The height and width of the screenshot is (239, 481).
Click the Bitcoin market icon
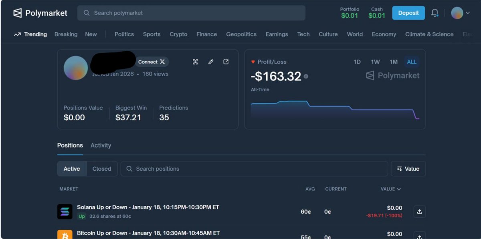click(x=65, y=234)
